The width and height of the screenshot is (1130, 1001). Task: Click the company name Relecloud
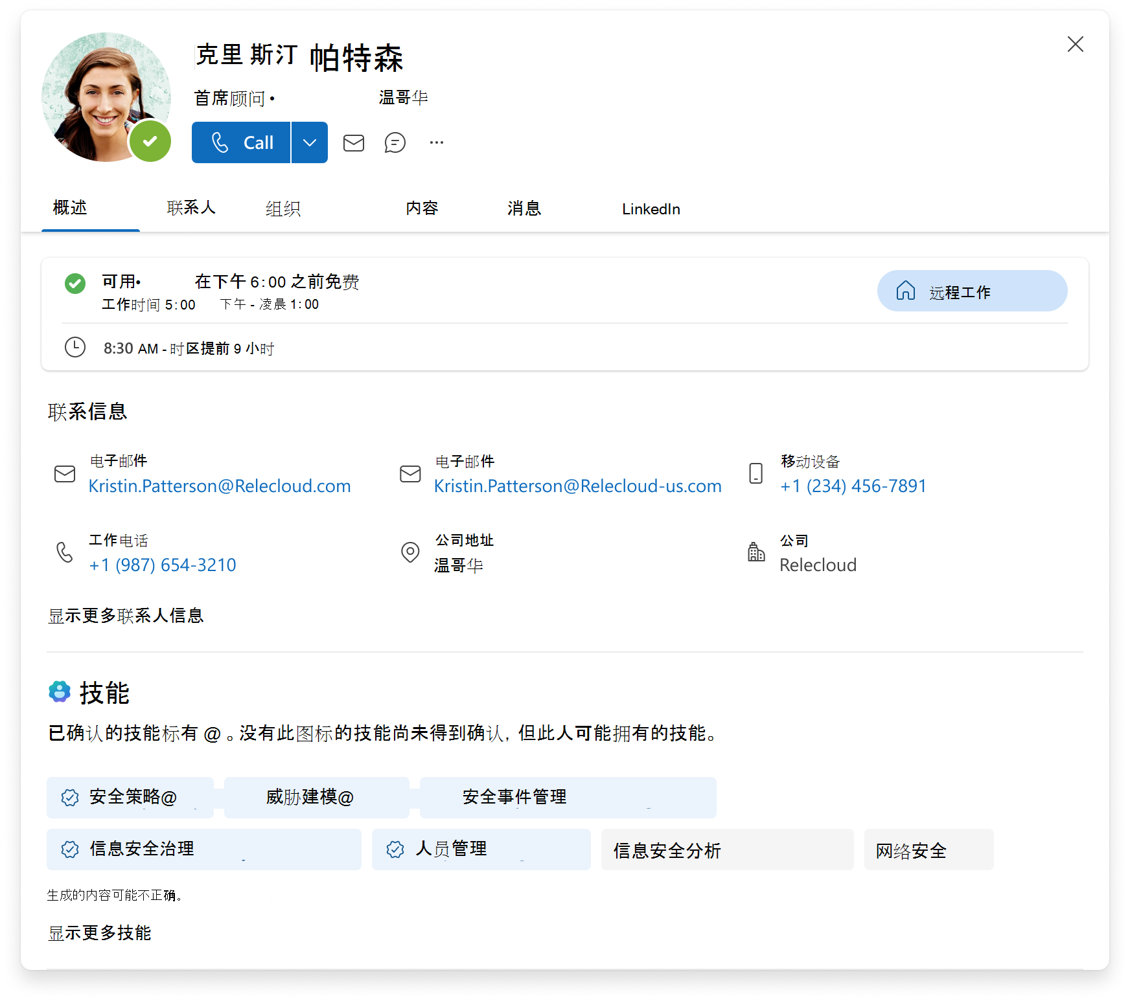(x=818, y=565)
